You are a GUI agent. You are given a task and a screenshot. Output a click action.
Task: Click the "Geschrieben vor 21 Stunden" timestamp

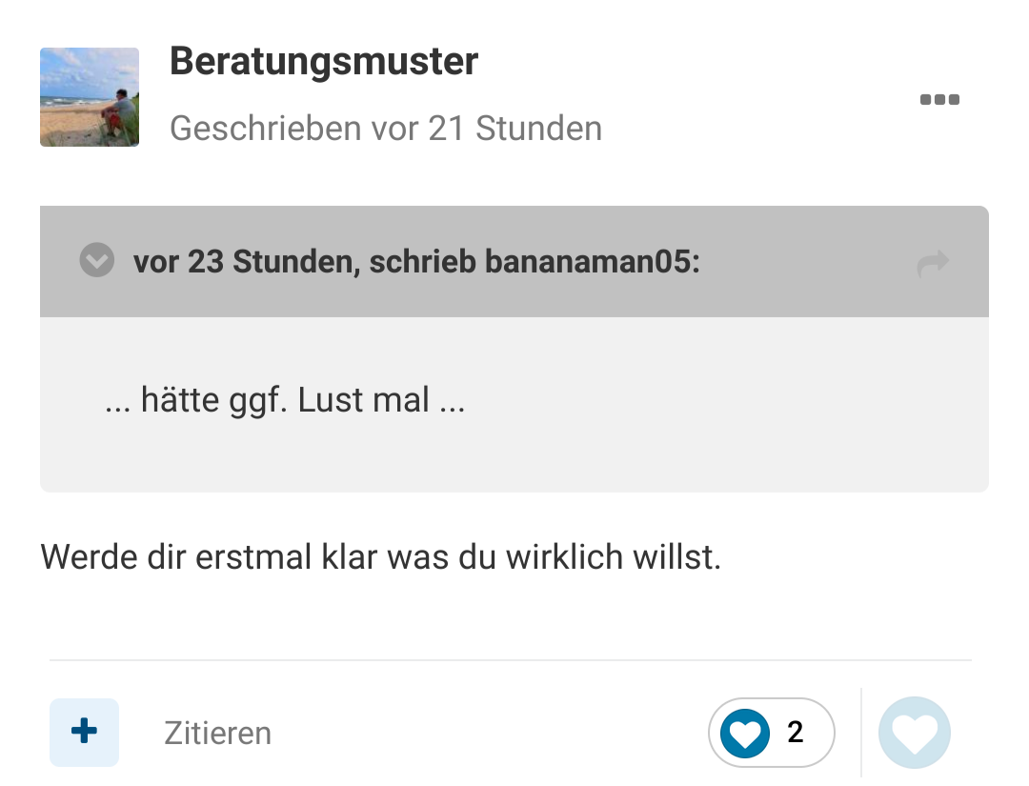point(386,128)
